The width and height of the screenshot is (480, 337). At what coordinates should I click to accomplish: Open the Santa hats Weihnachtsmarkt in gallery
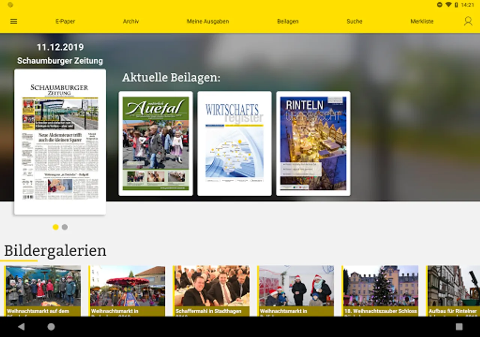click(296, 291)
